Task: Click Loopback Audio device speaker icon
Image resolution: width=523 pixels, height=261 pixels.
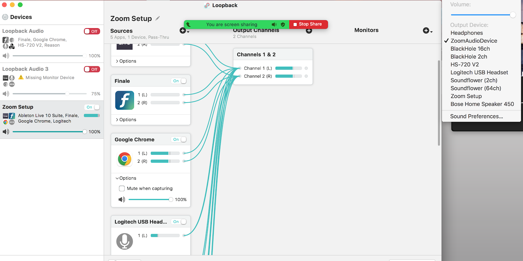Action: pyautogui.click(x=6, y=56)
